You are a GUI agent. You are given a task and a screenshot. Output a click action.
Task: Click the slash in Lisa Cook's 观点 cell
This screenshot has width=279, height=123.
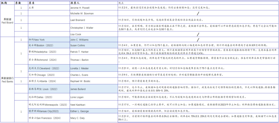click(x=198, y=34)
